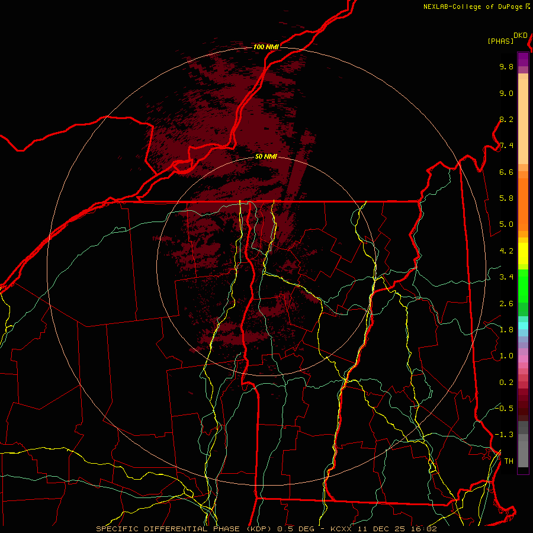Click the Specific Differential Phase KCXX caption
533x533 pixels.
(x=266, y=529)
